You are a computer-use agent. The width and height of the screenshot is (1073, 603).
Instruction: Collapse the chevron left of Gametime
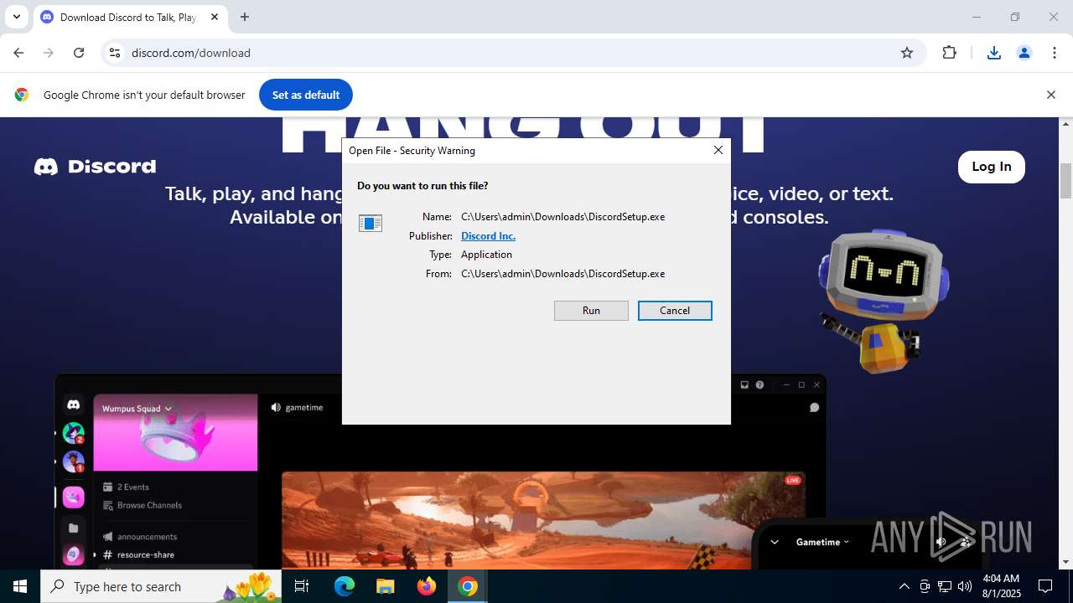point(775,542)
